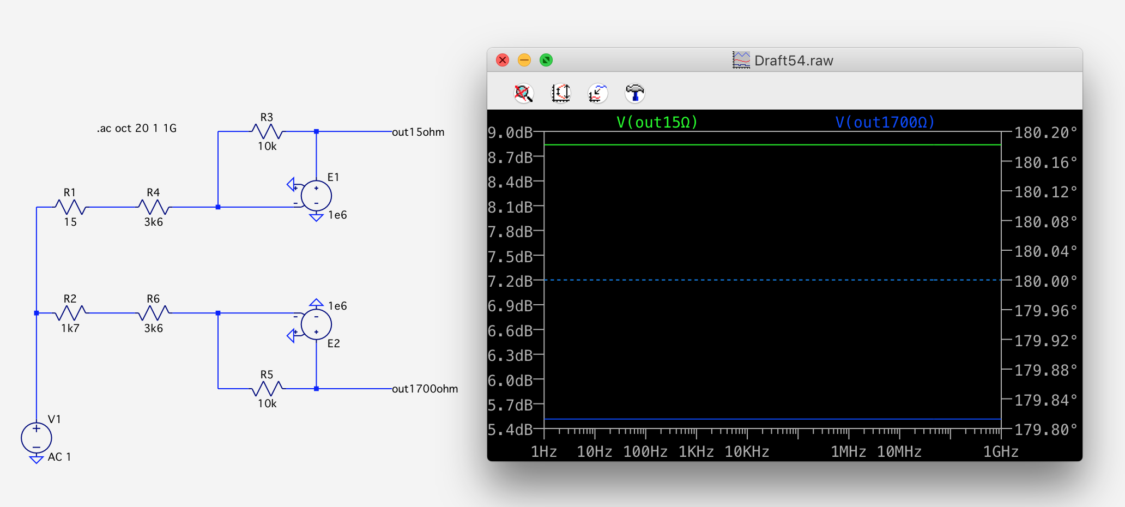
Task: Click the waveform file icon beside Draft54.raw
Action: 741,60
